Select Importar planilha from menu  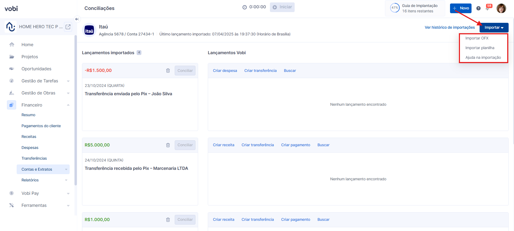(x=480, y=48)
